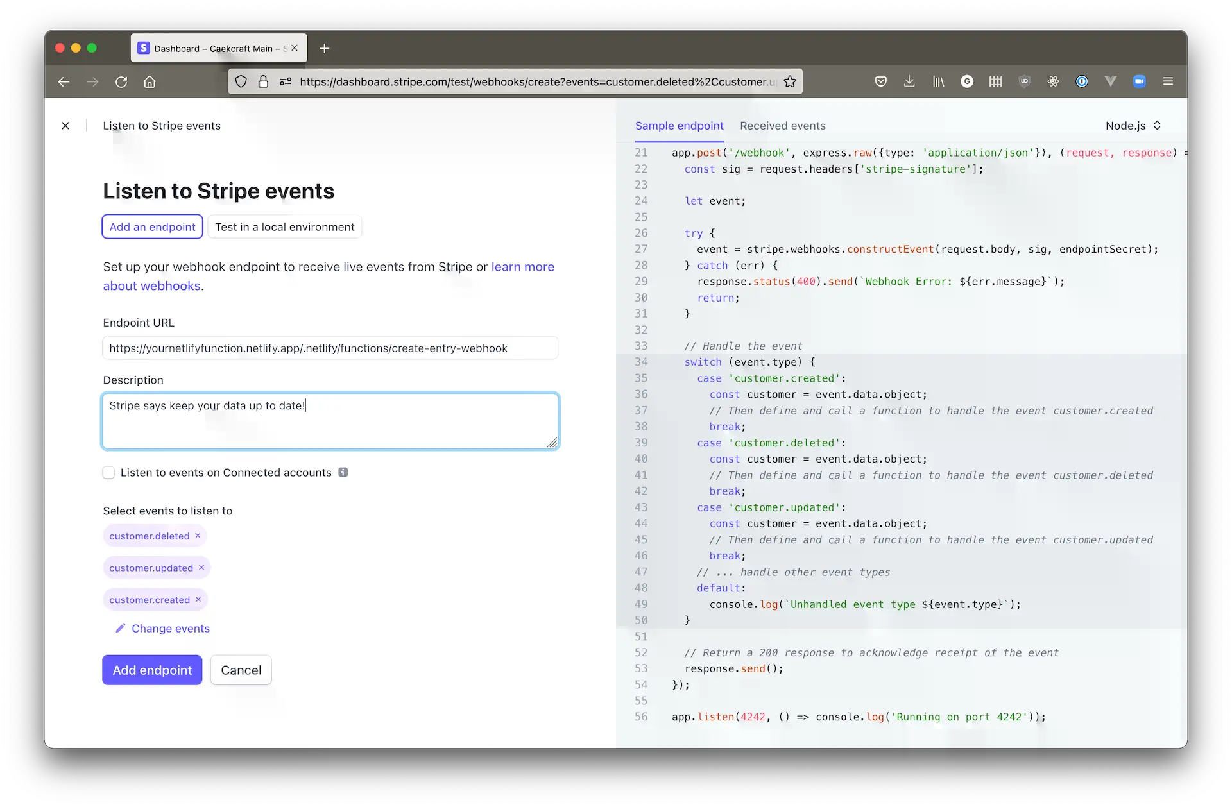This screenshot has width=1232, height=807.
Task: Toggle Listen to events on Connected accounts
Action: click(108, 472)
